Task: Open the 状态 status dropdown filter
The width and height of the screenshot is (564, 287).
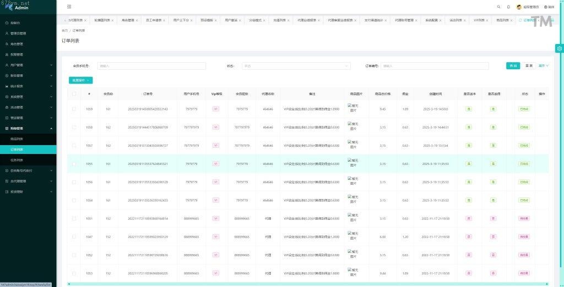Action: 296,66
